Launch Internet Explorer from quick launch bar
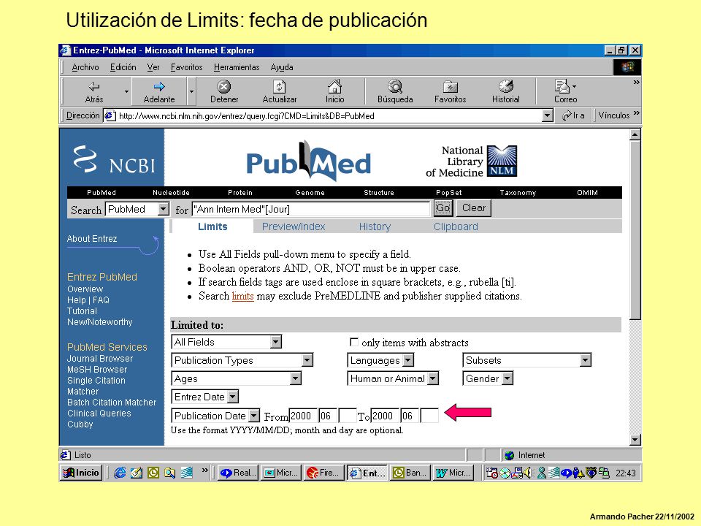The image size is (701, 526). pyautogui.click(x=119, y=473)
